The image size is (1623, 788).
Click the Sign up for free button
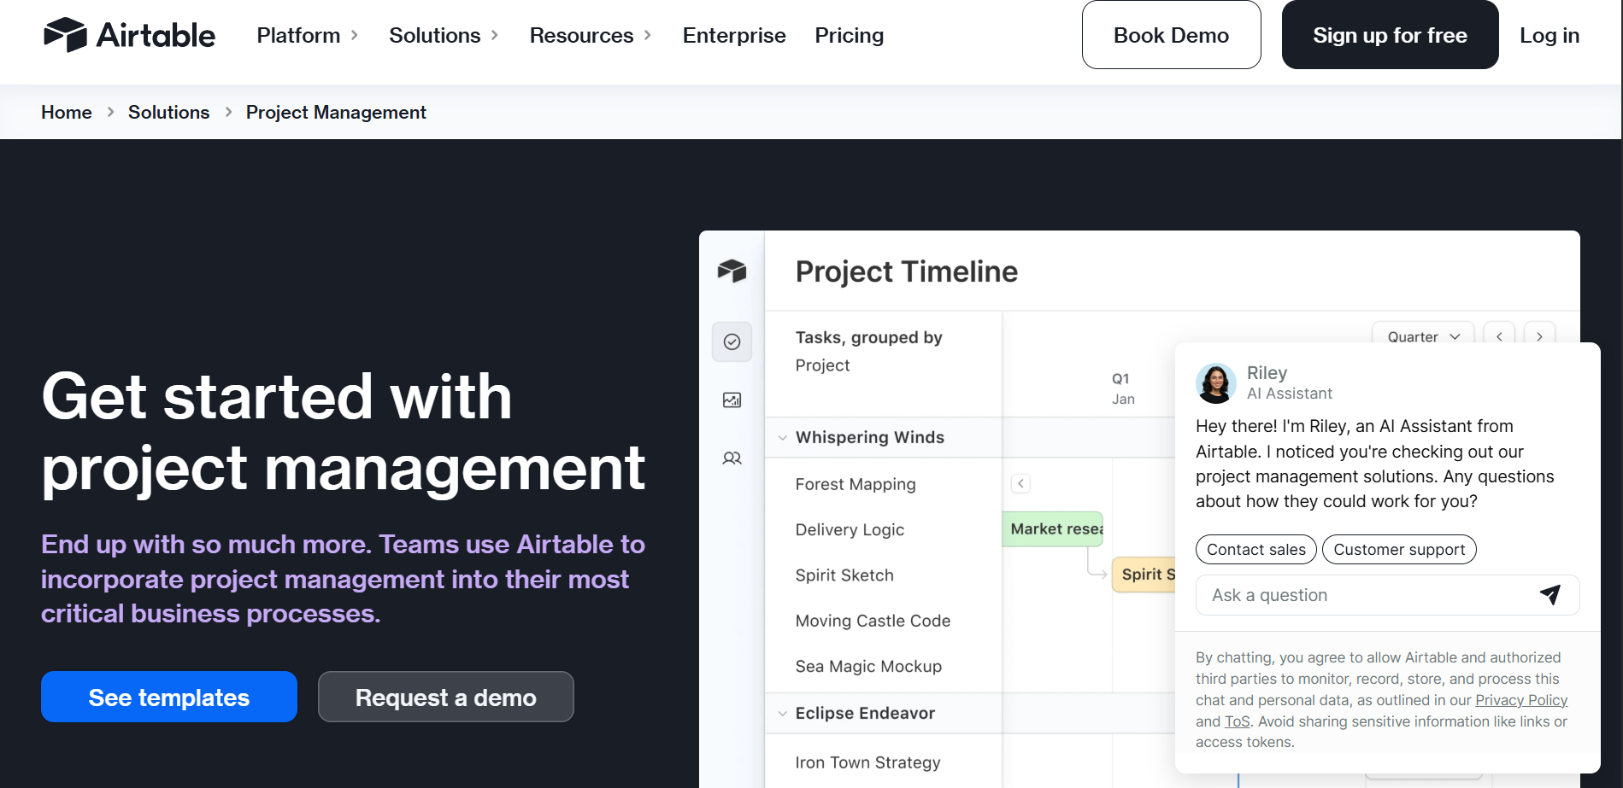tap(1390, 35)
